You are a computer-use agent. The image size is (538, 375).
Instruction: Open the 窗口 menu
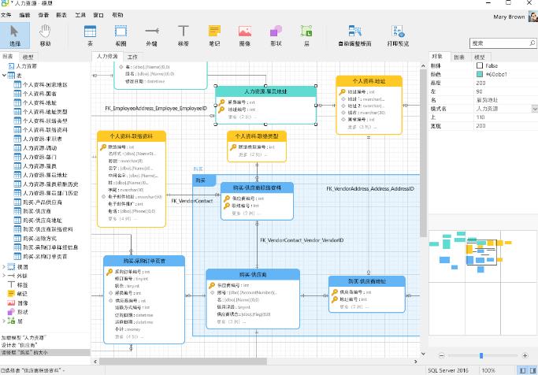98,15
